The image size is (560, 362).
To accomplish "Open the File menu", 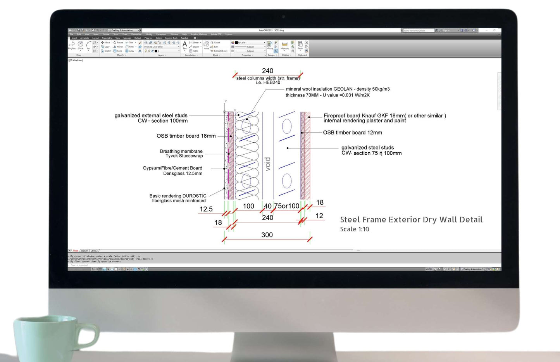I will click(x=71, y=34).
